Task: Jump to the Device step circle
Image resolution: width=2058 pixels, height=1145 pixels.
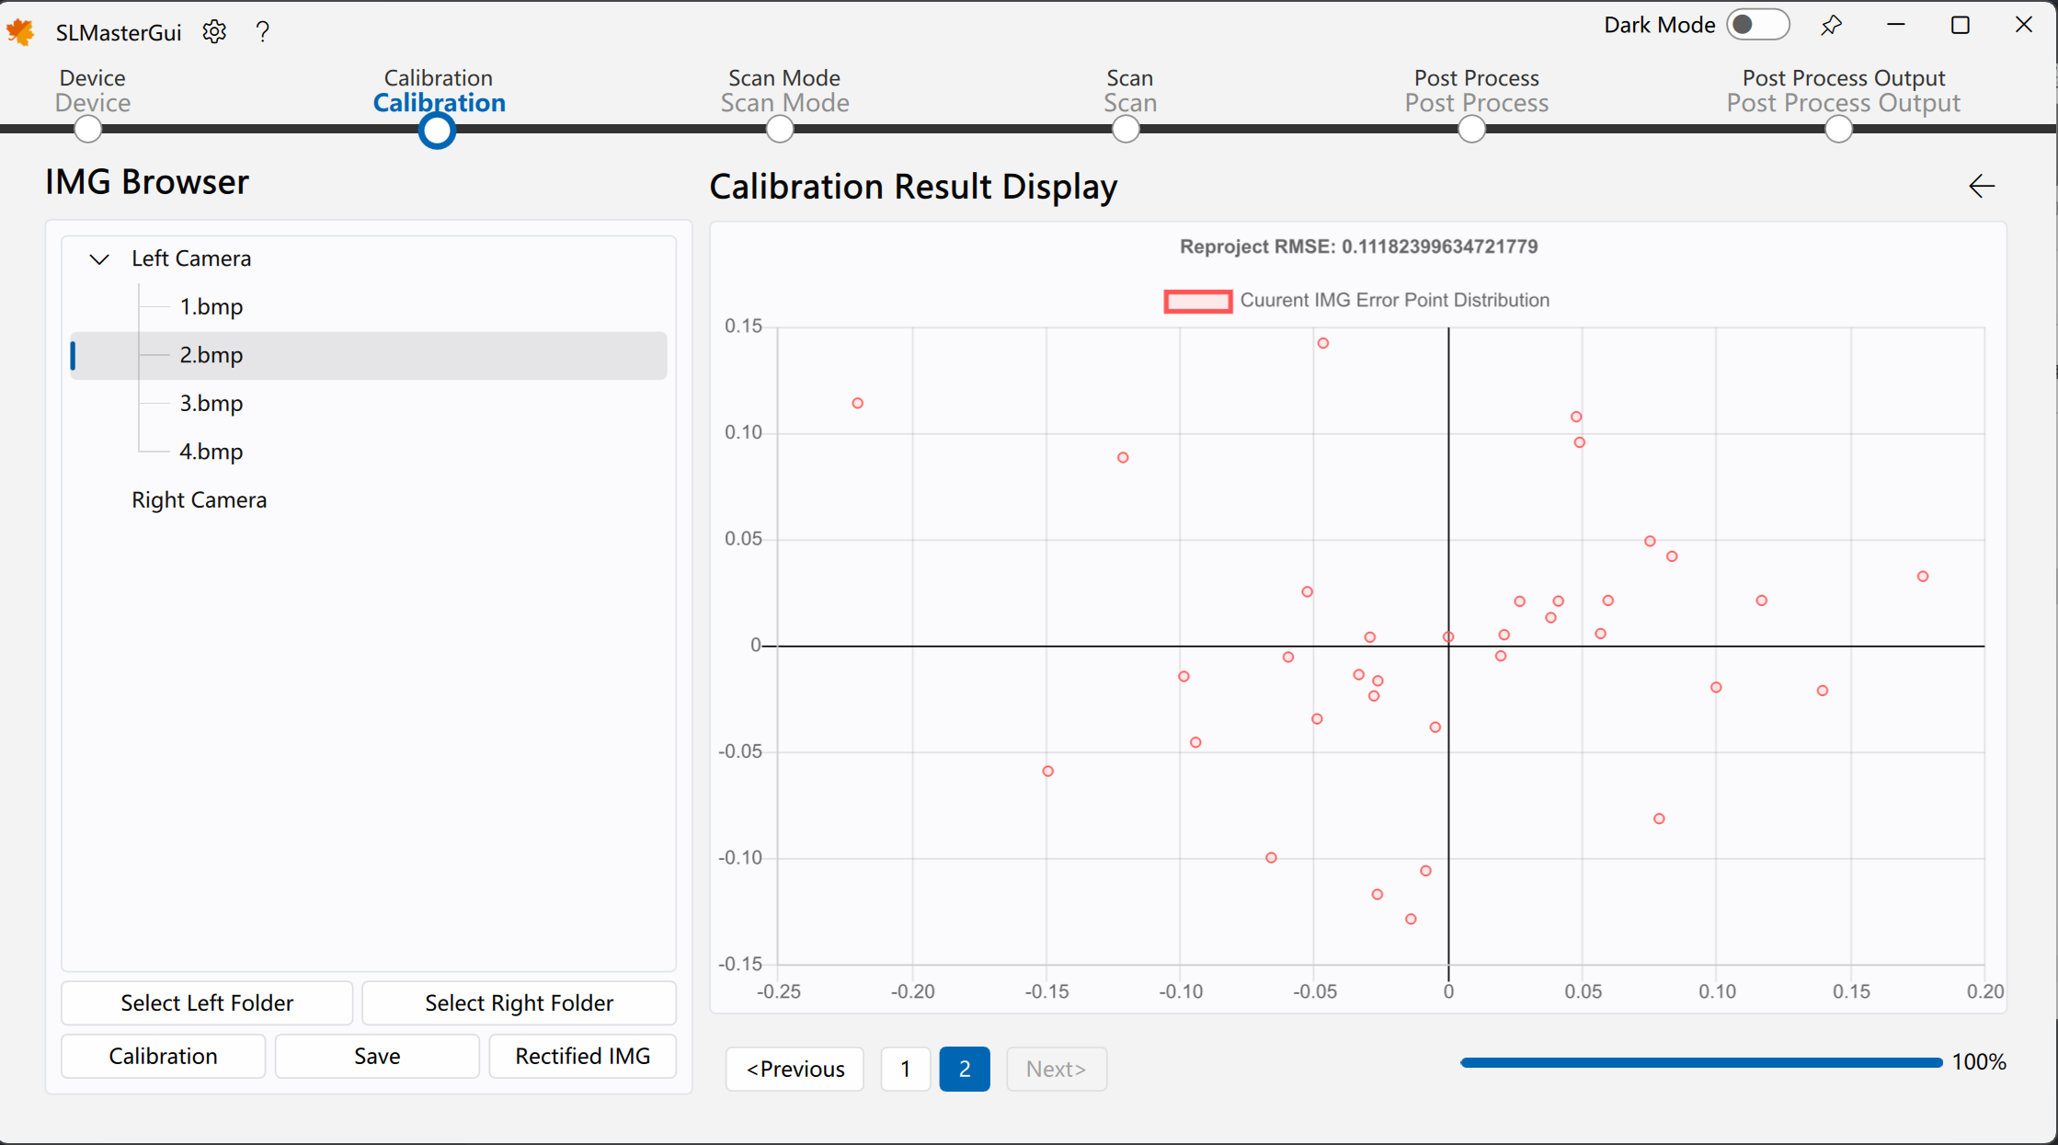Action: (88, 130)
